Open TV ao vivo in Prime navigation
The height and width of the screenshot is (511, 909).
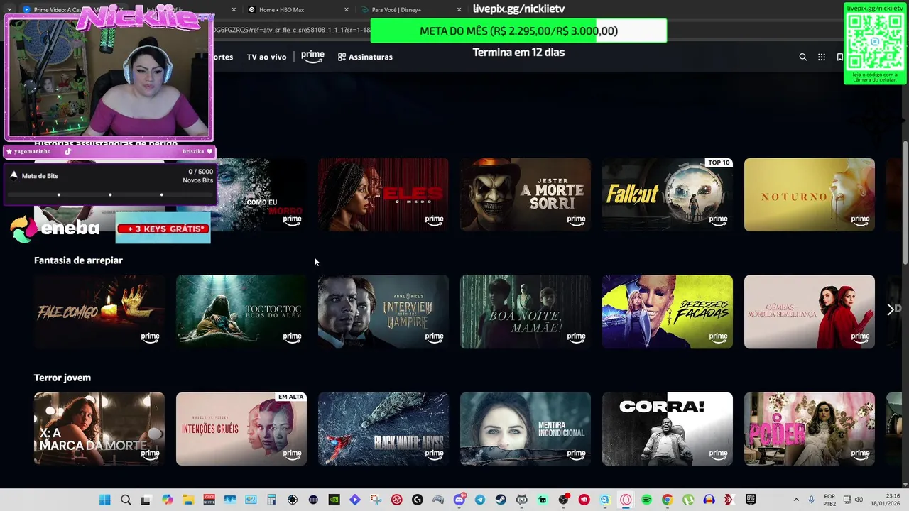(x=266, y=57)
